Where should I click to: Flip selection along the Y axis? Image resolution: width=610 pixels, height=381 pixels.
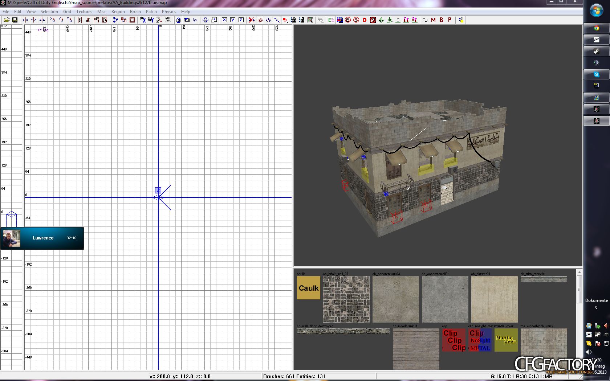click(x=34, y=20)
